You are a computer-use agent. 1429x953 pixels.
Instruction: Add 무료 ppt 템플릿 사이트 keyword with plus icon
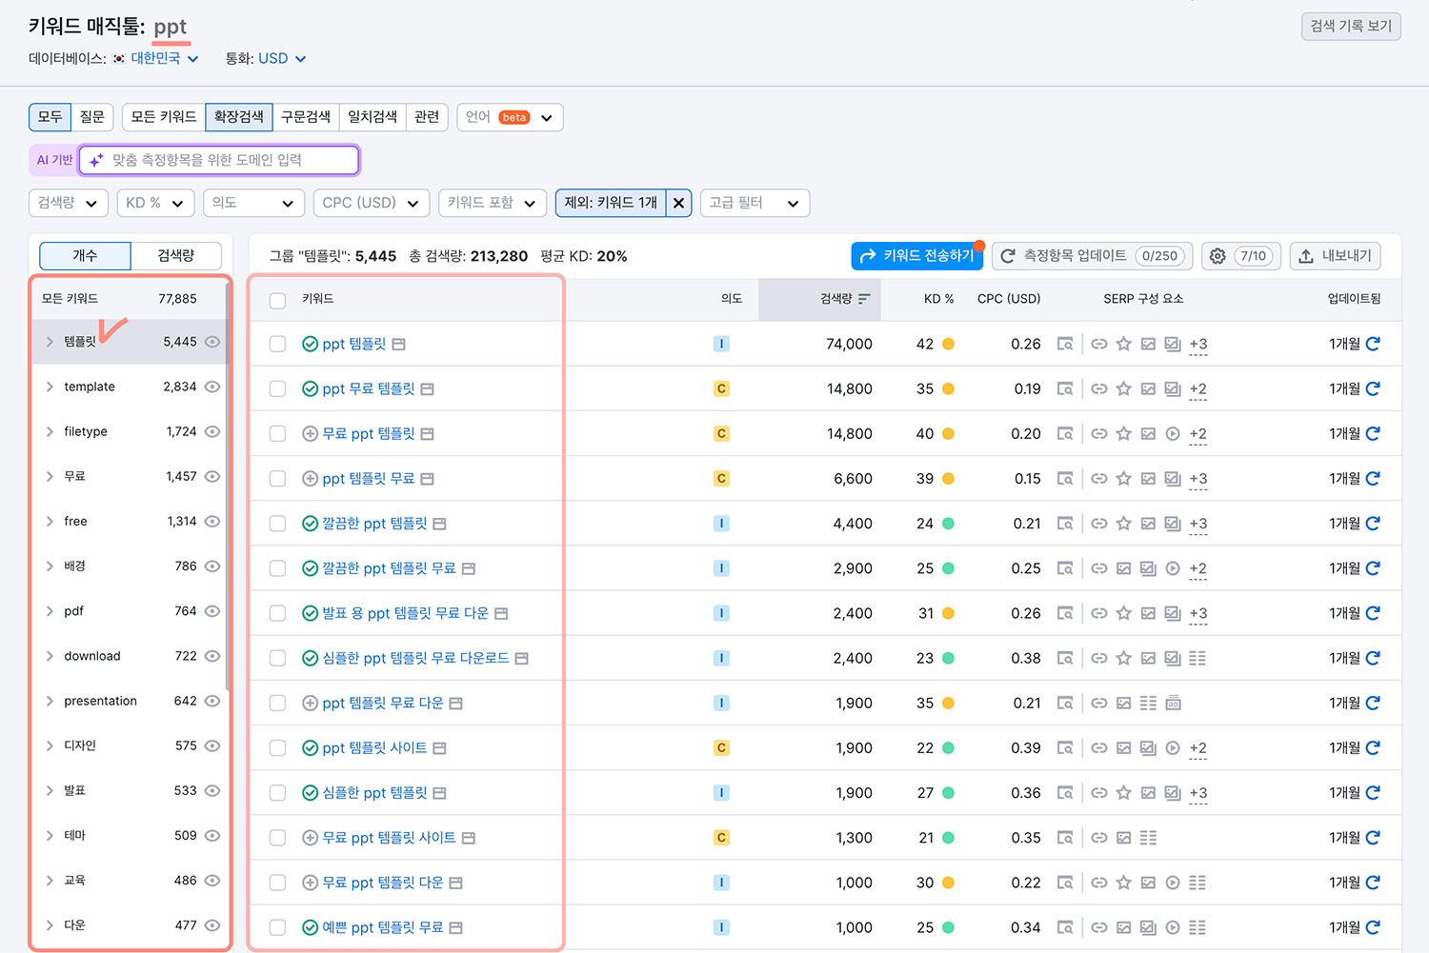[x=310, y=838]
